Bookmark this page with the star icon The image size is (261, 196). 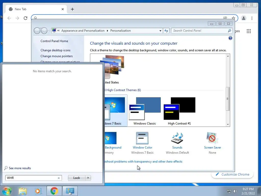point(233,18)
